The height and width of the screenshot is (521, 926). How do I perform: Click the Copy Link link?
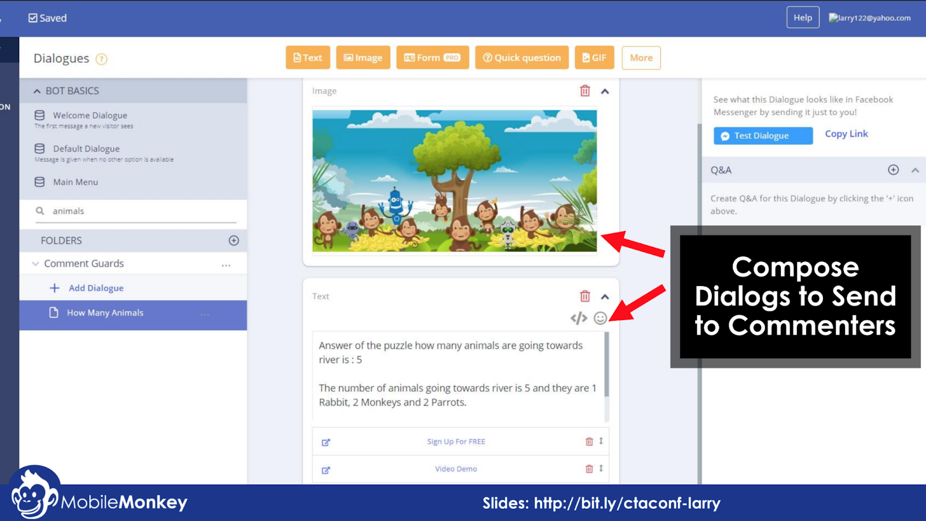pos(847,134)
